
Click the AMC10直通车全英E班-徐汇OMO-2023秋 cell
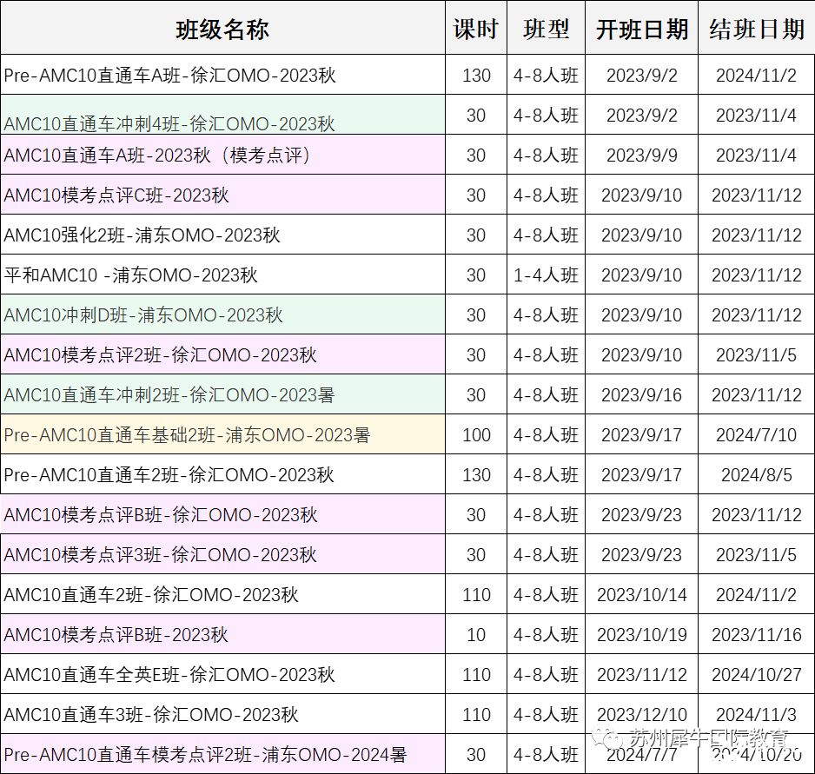point(170,675)
